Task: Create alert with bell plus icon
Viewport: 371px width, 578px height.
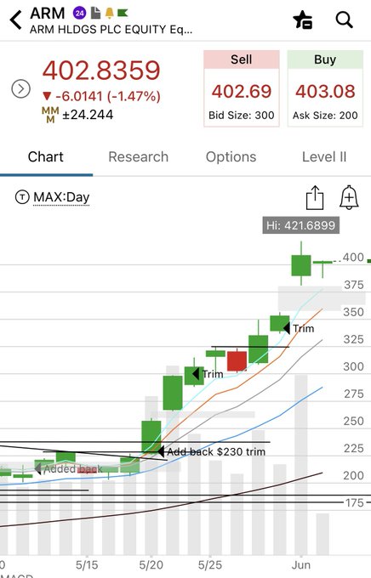Action: (x=349, y=197)
